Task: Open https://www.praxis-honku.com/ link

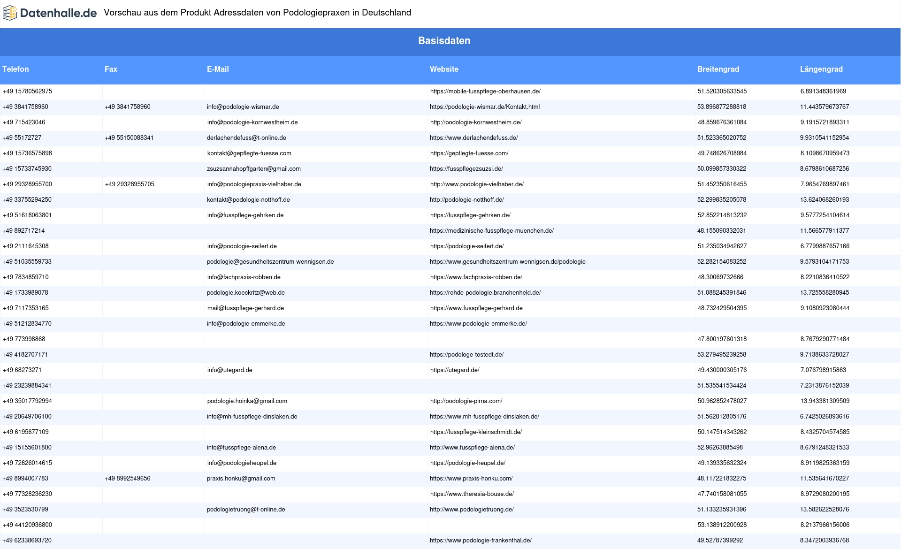Action: (x=471, y=479)
